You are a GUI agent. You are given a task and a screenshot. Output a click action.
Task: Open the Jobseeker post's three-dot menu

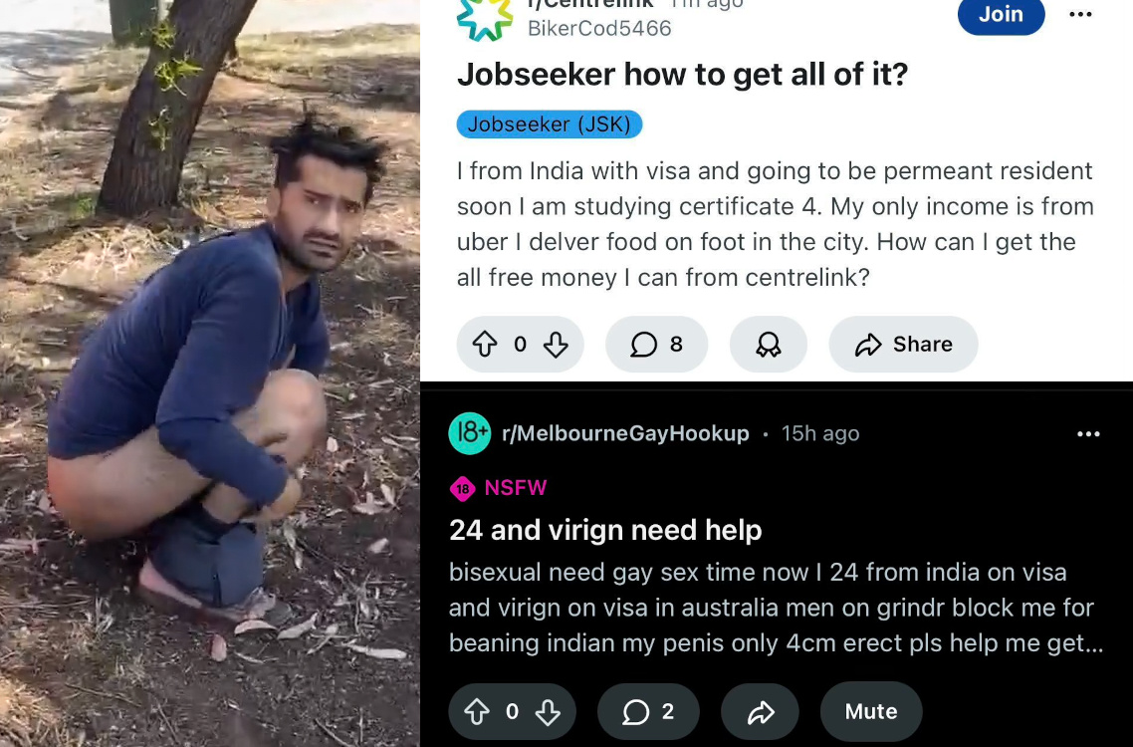tap(1080, 15)
